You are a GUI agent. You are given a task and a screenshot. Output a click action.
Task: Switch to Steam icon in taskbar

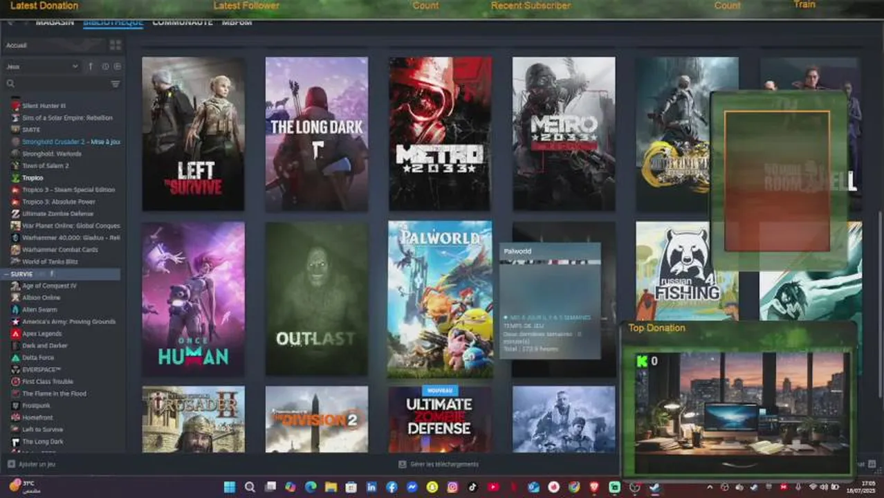click(x=654, y=487)
